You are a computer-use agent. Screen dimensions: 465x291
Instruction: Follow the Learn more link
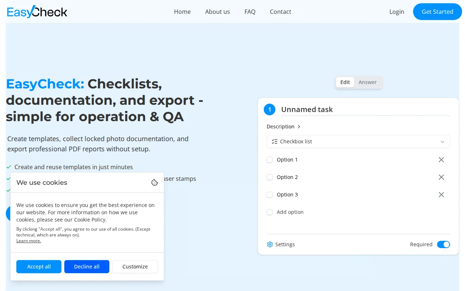[x=29, y=241]
